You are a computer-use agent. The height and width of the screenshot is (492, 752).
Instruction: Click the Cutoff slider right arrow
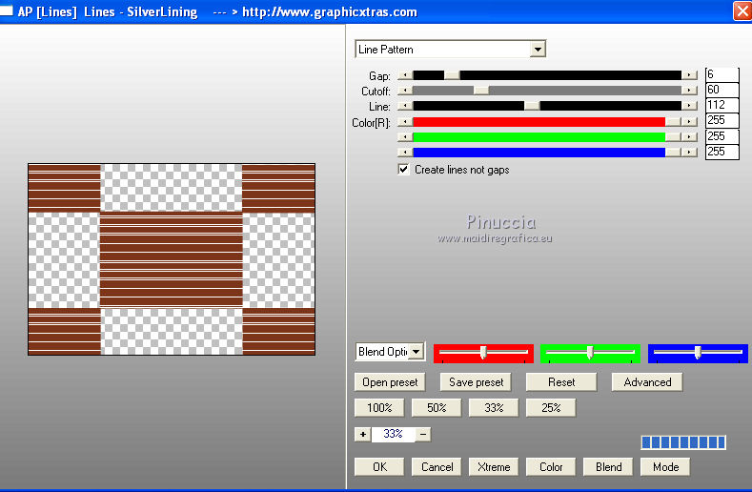[689, 90]
